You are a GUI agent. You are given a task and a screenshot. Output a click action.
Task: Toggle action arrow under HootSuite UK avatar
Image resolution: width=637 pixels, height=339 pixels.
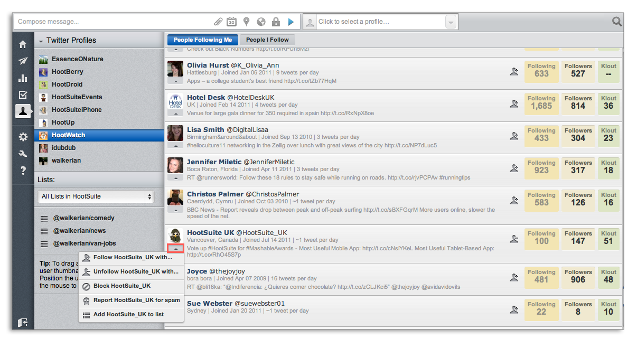175,248
